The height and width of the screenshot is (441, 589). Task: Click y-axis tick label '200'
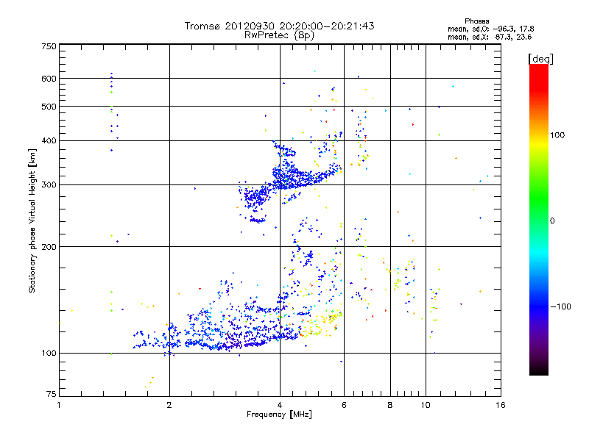coord(49,247)
